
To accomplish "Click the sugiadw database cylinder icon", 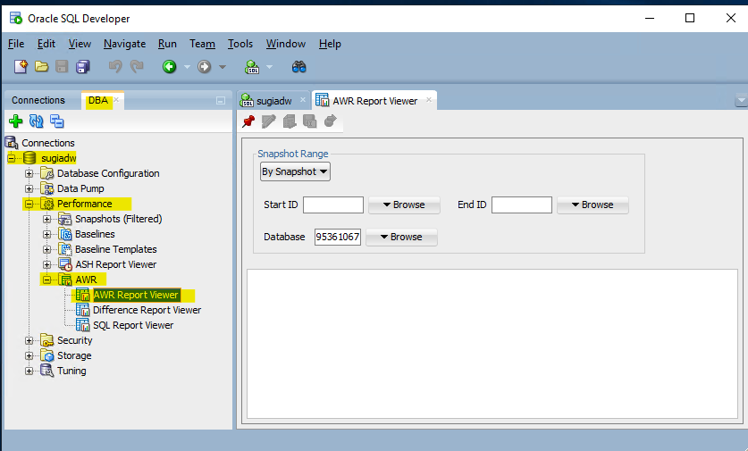I will 29,158.
